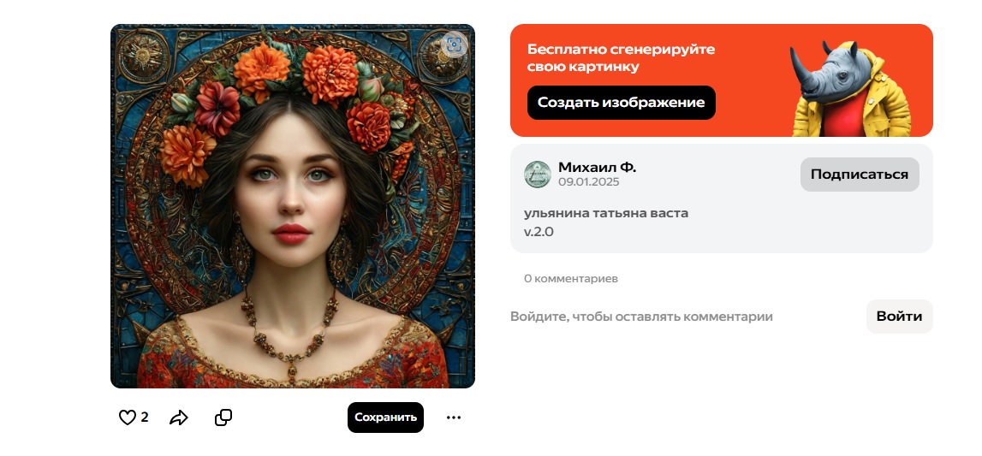Click the Бесплатно сгенерируйте свою картинку banner text
The width and height of the screenshot is (982, 456).
click(x=621, y=57)
